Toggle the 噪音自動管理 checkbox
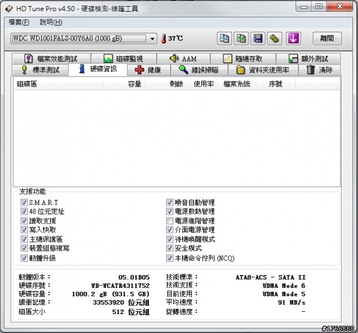Viewport: 358px width, 333px height. (x=169, y=202)
